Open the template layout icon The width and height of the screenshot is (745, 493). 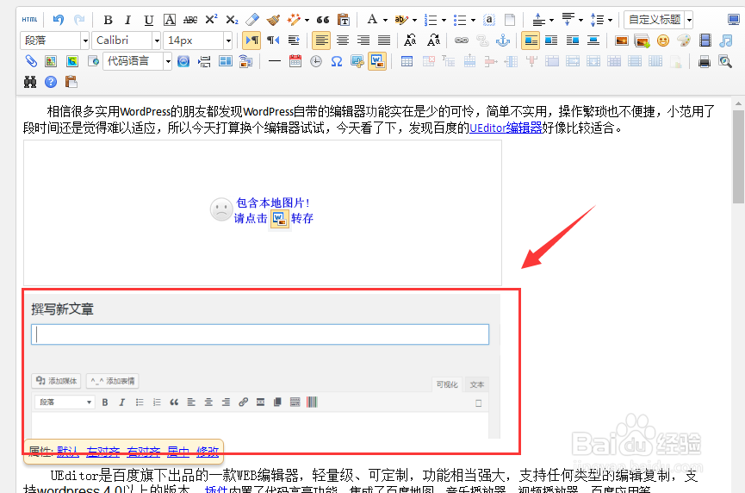(x=225, y=61)
